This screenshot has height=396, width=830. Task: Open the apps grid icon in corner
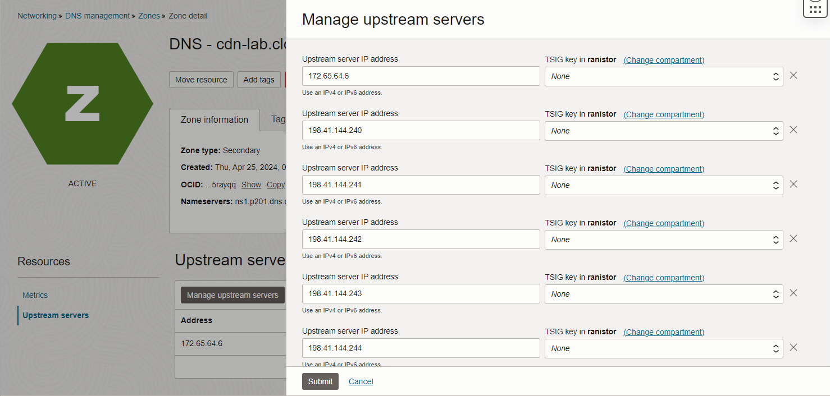point(815,8)
